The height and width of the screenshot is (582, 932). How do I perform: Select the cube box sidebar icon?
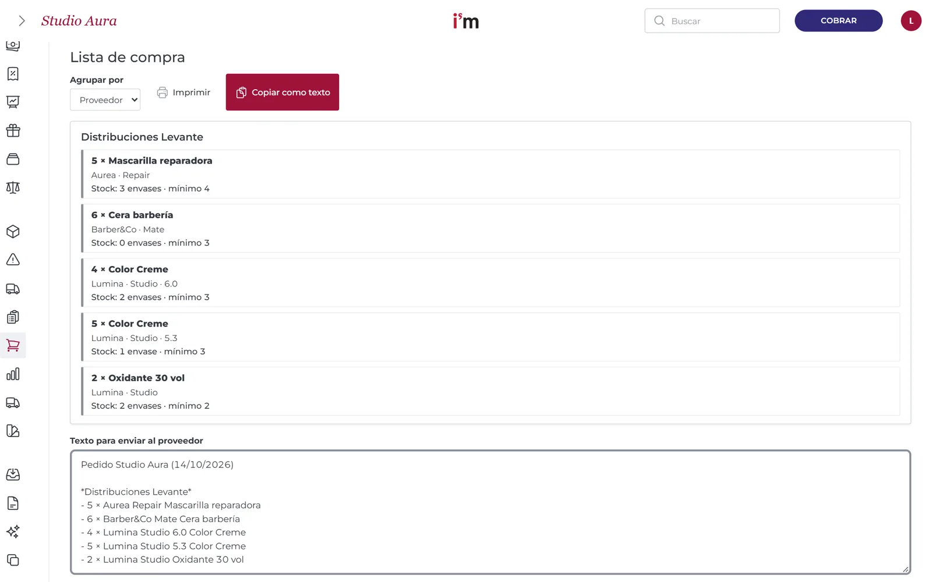13,232
